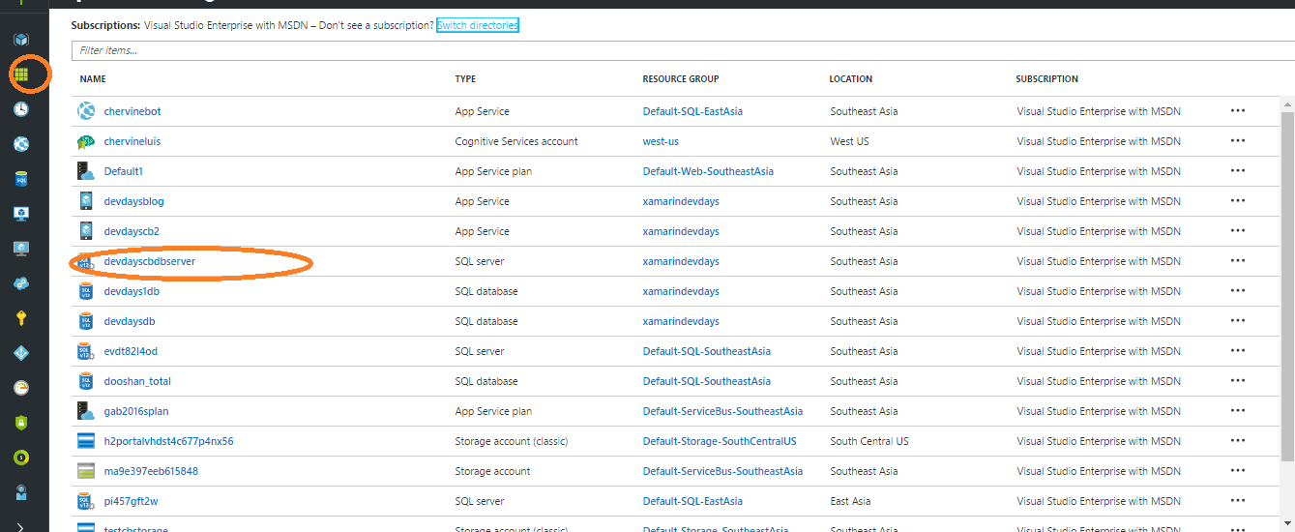Open Cloud services gears icon in sidebar
The image size is (1295, 532).
click(x=21, y=283)
